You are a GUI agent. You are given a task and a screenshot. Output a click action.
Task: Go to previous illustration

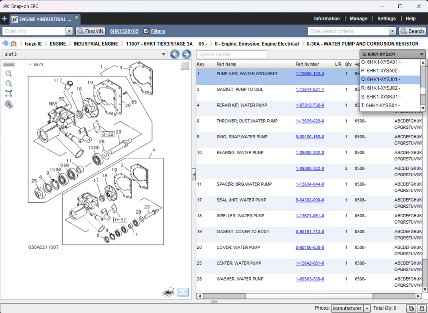175,54
